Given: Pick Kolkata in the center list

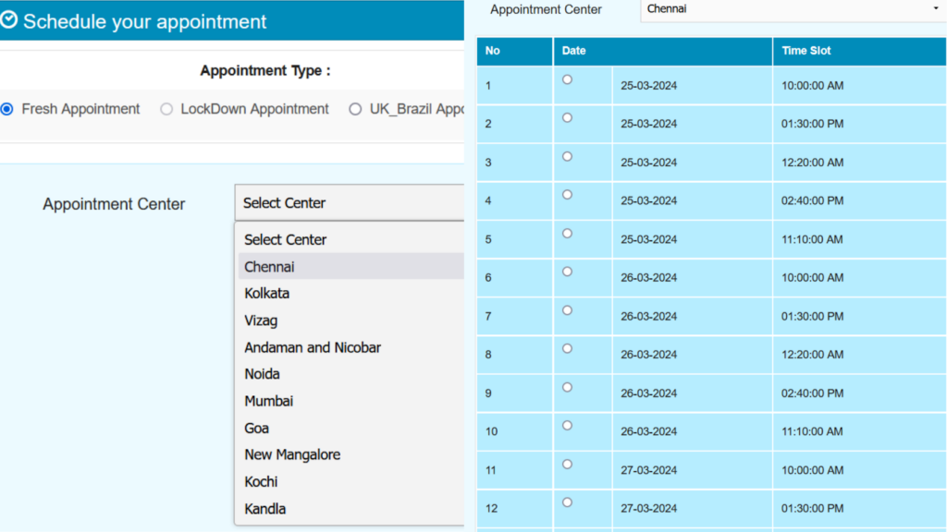Looking at the screenshot, I should point(267,294).
